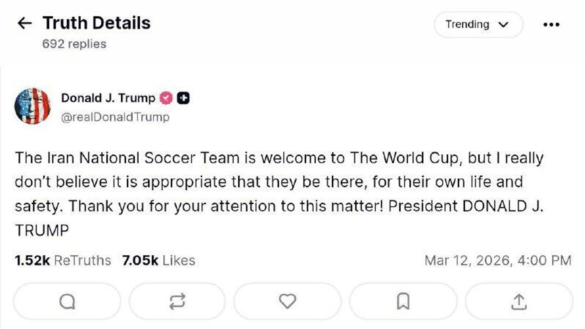Click the Truth Details page title

click(x=96, y=23)
